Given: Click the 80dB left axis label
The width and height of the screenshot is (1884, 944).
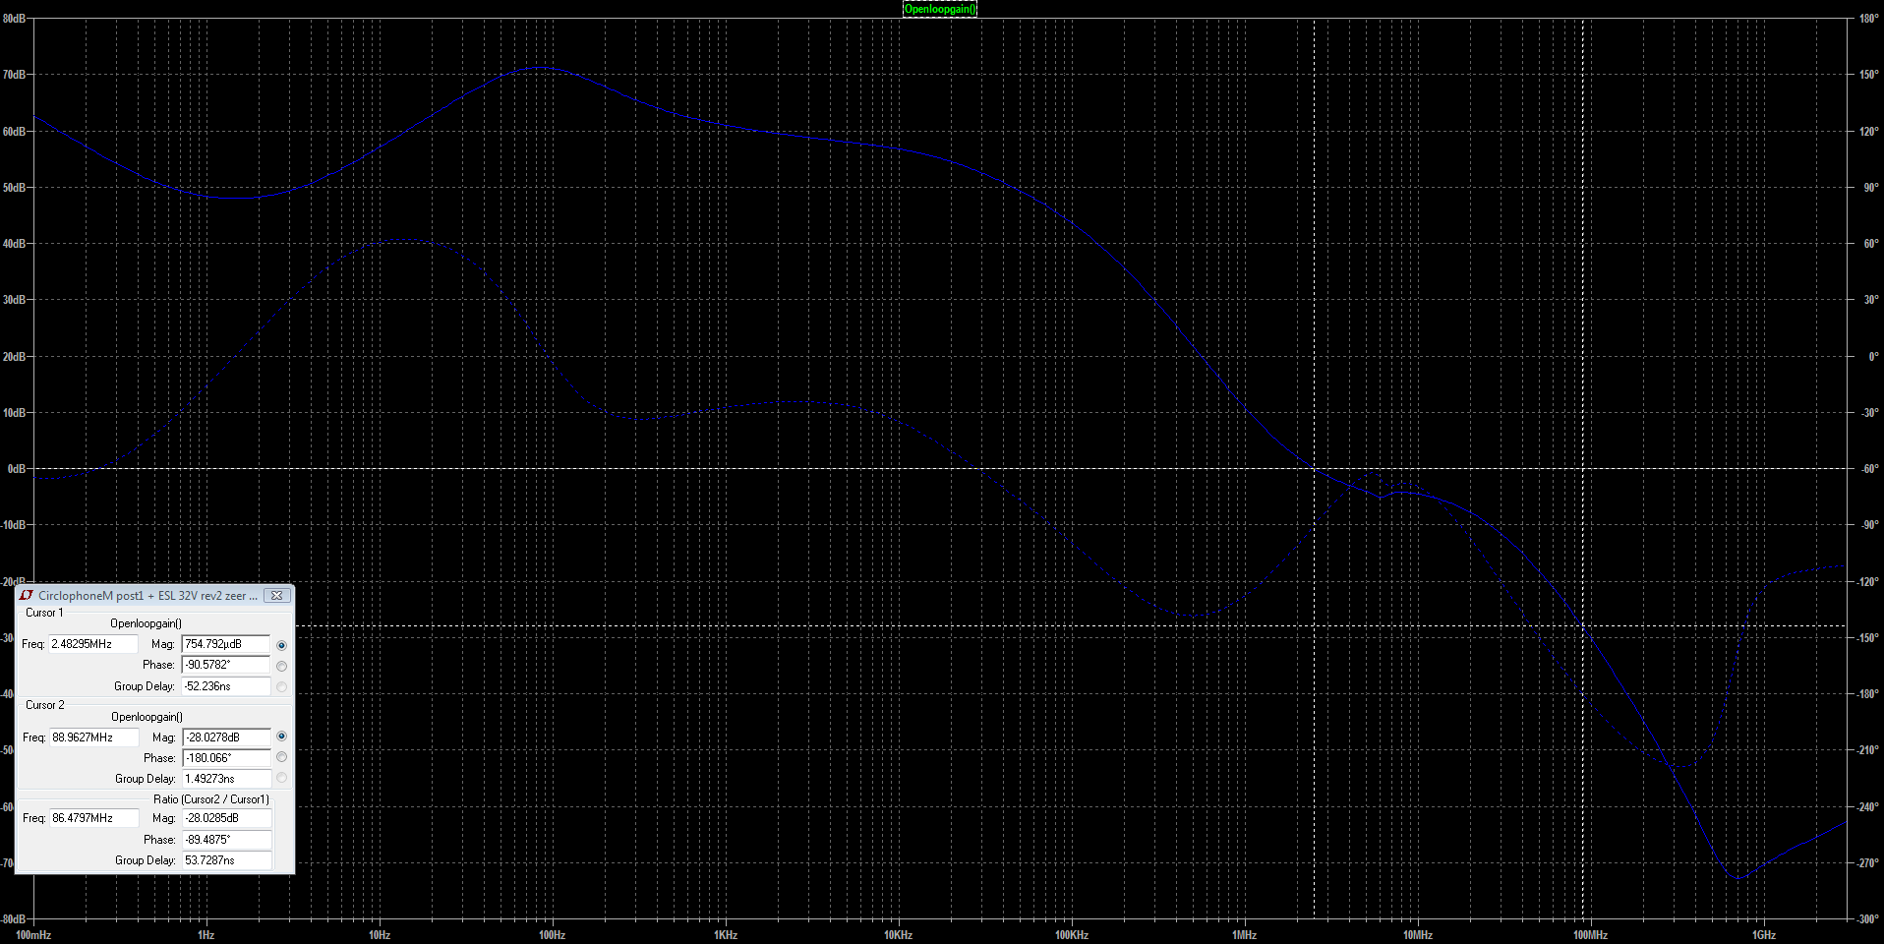Looking at the screenshot, I should coord(14,19).
